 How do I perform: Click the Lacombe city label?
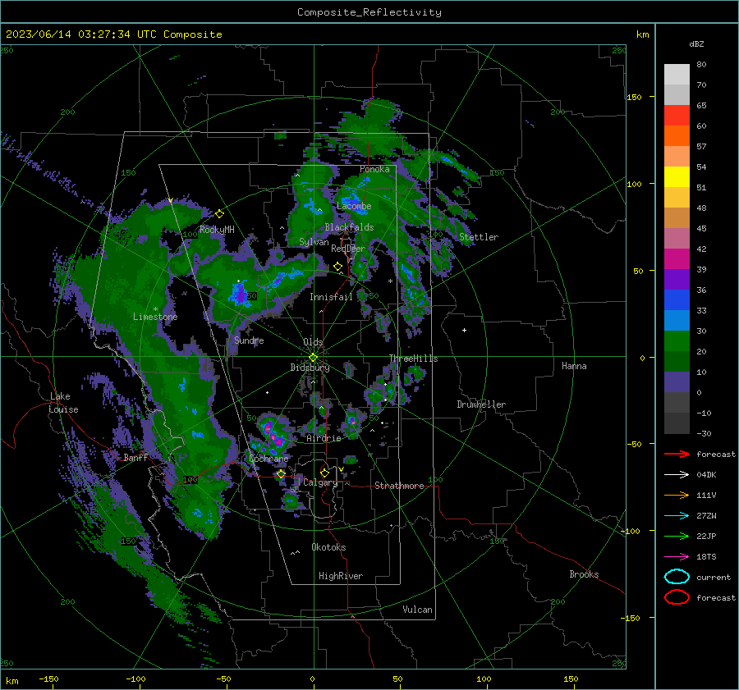tap(354, 206)
